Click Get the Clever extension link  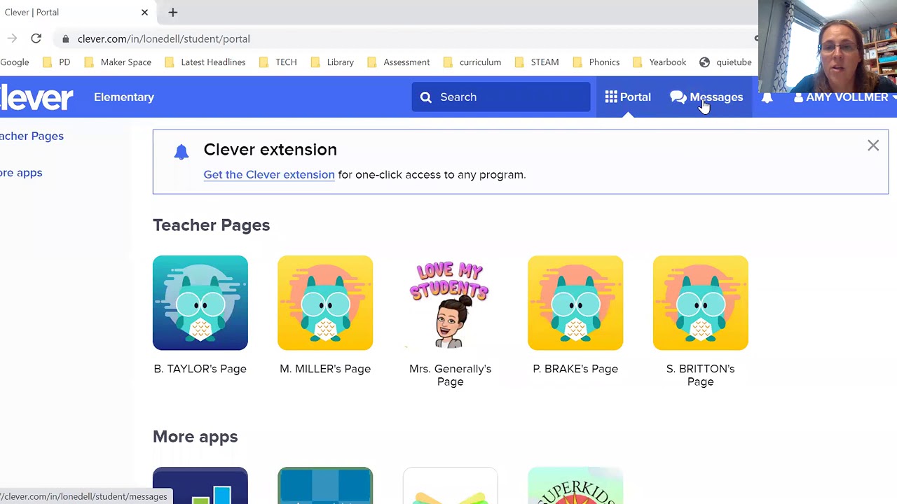coord(269,174)
